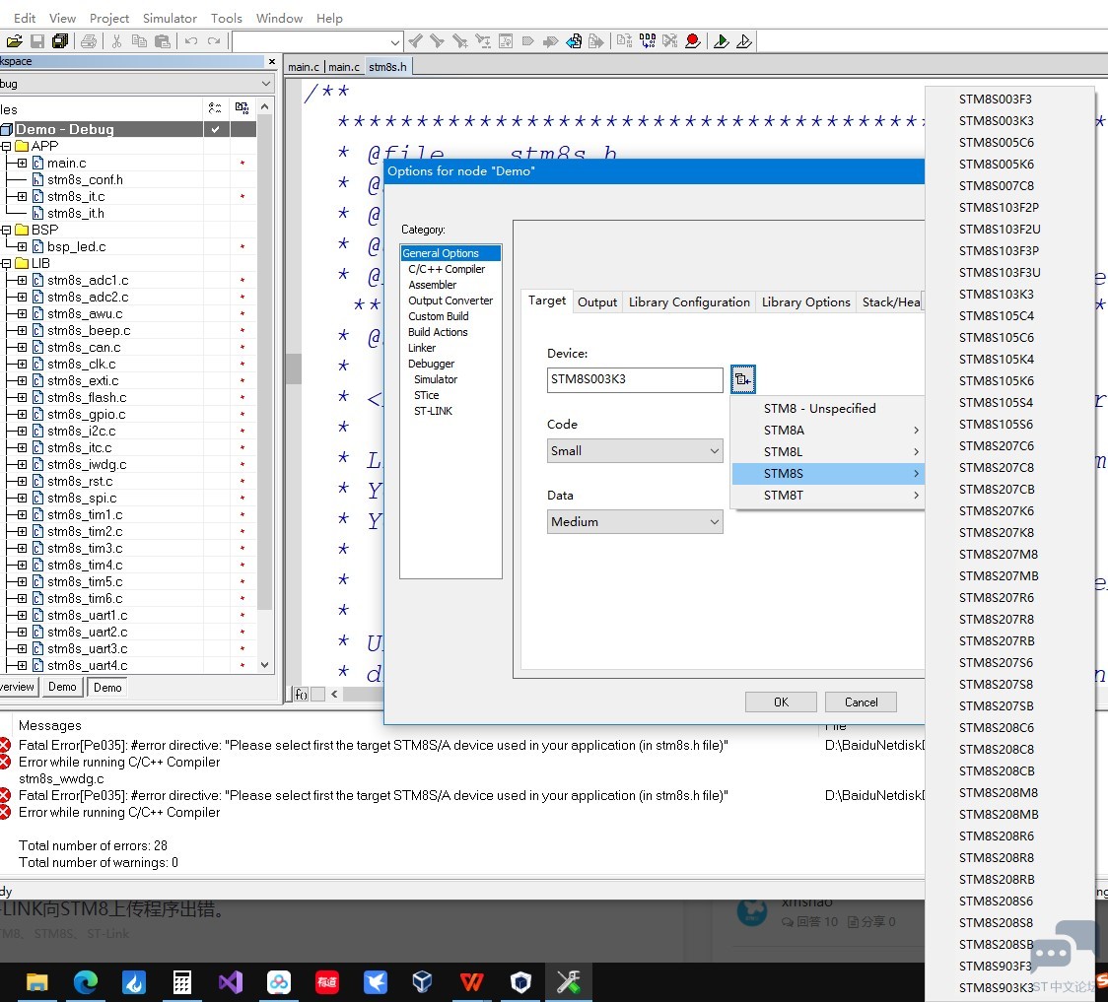
Task: Collapse the LIB folder in workspace
Action: [6, 264]
